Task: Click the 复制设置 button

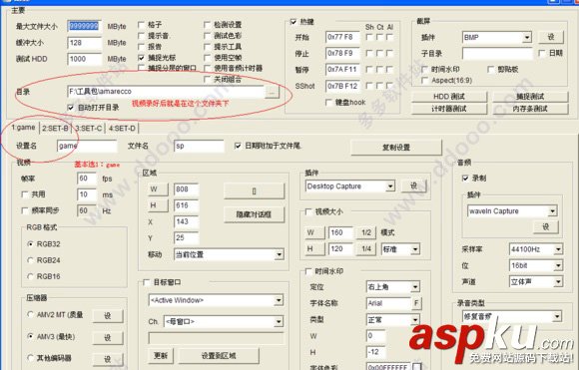Action: tap(396, 148)
